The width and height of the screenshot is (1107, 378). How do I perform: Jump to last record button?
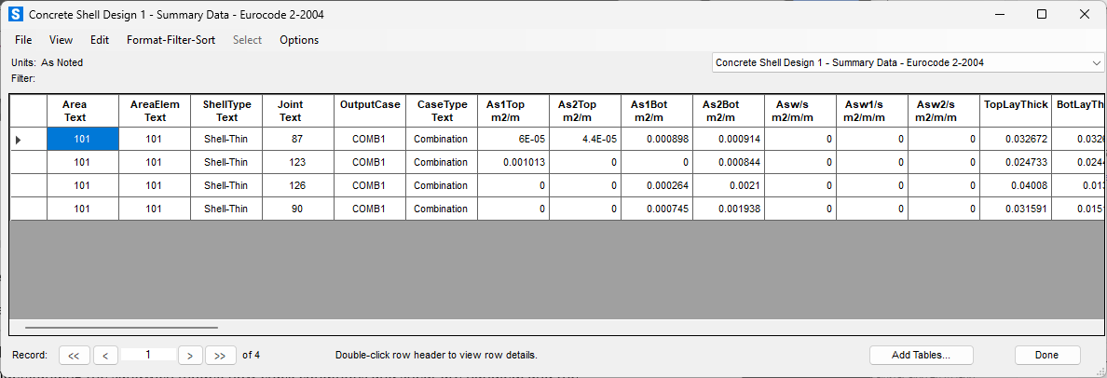click(221, 355)
